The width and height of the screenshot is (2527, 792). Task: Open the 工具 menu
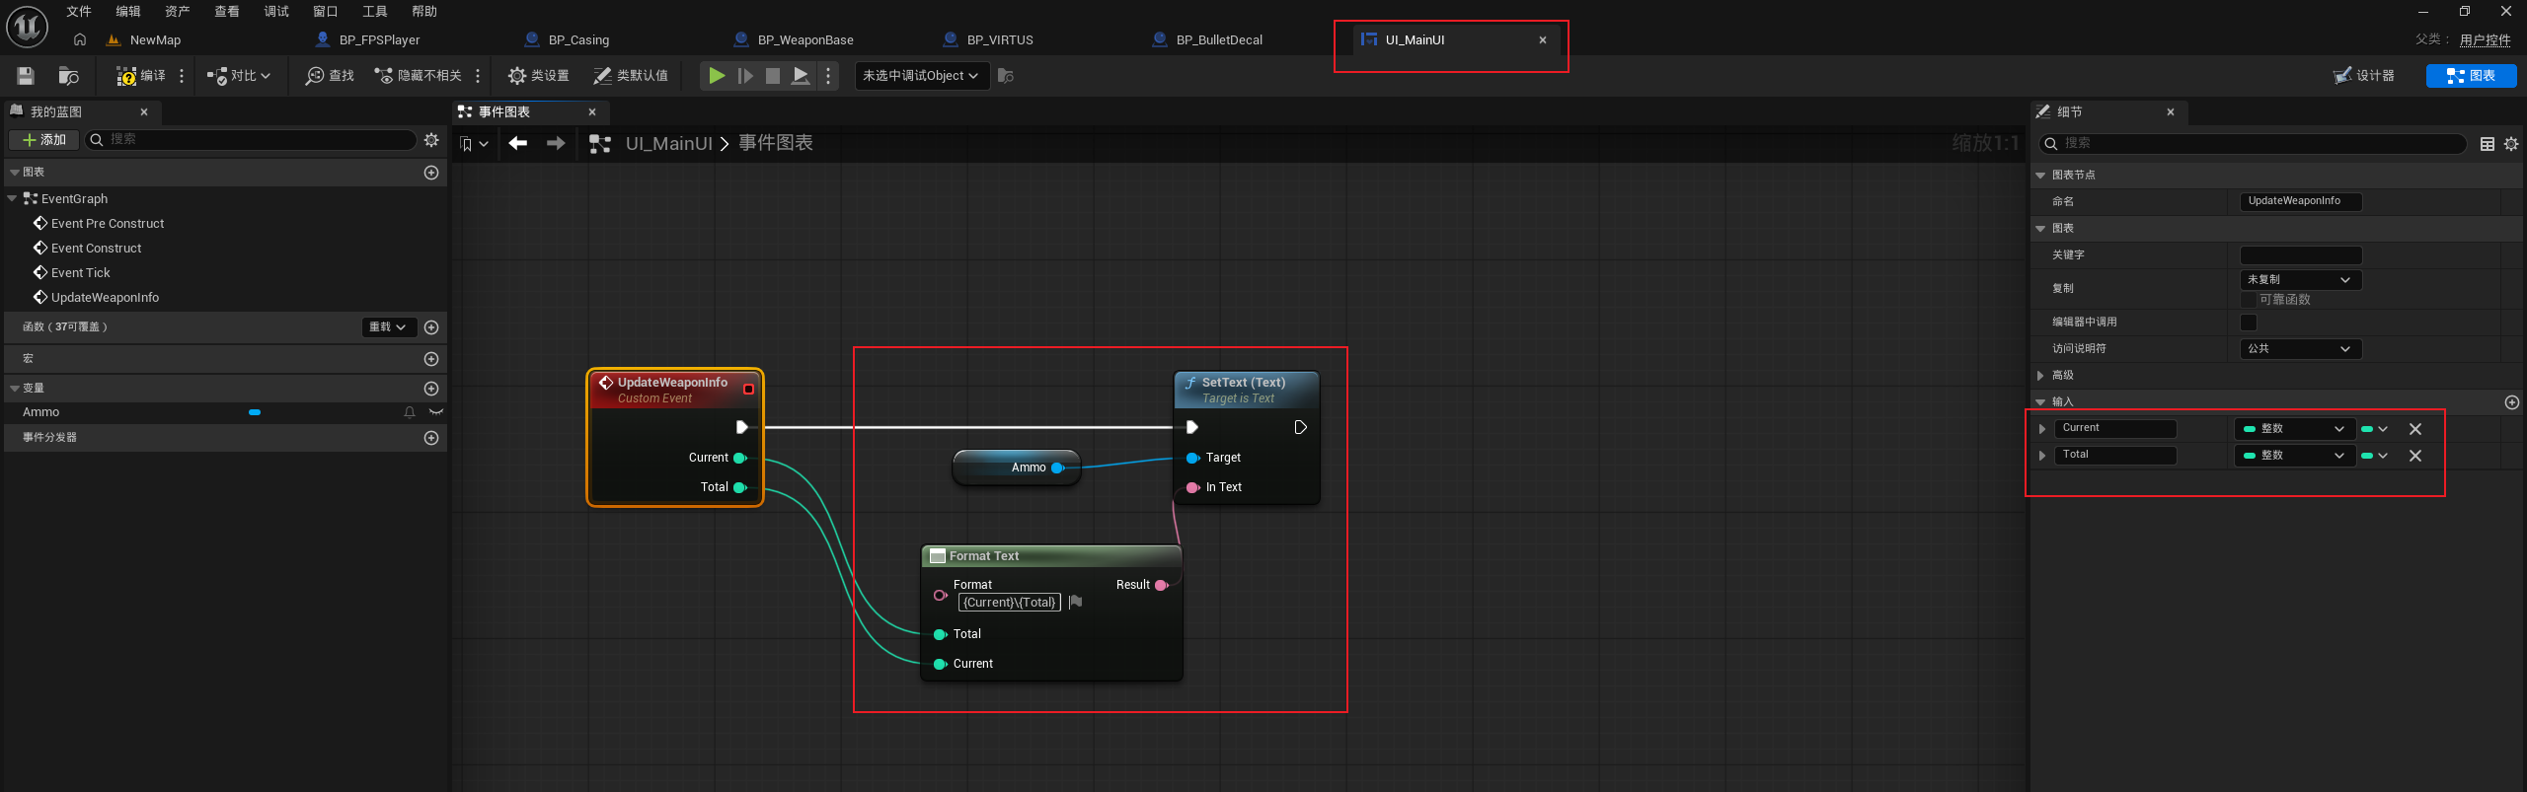click(x=375, y=12)
